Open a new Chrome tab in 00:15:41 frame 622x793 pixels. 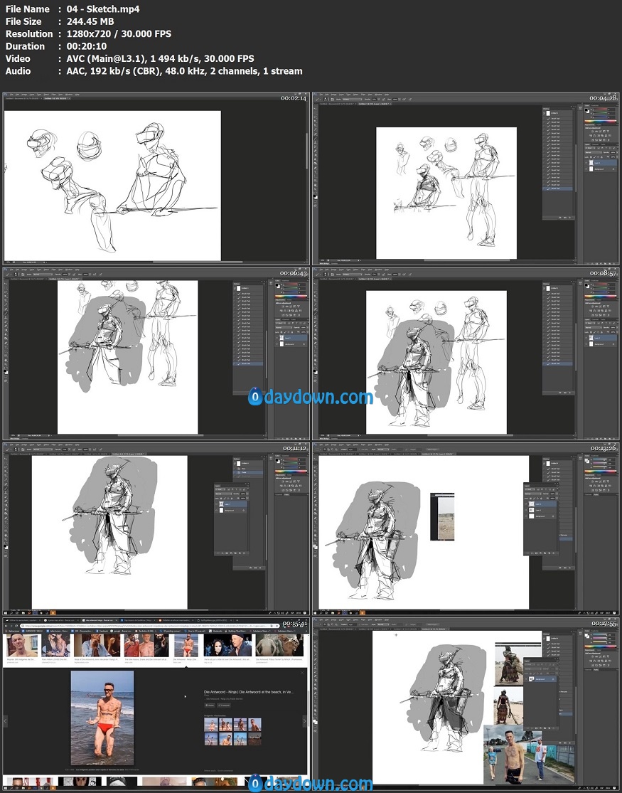pyautogui.click(x=237, y=620)
